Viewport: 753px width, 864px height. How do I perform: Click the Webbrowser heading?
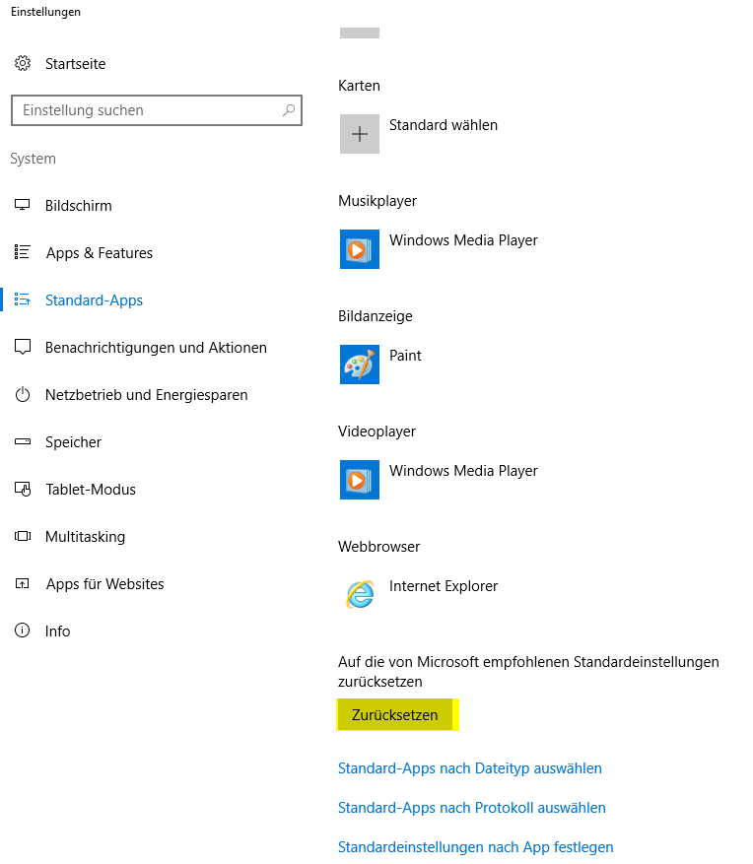378,546
